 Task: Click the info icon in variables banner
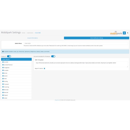click(3, 51)
